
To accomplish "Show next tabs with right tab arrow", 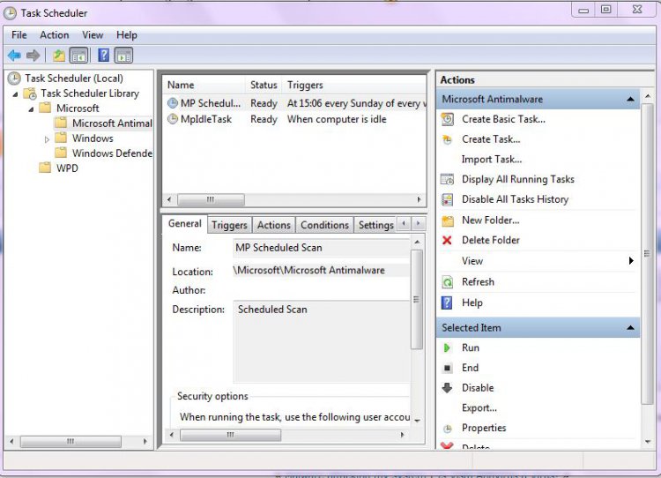I will [418, 223].
